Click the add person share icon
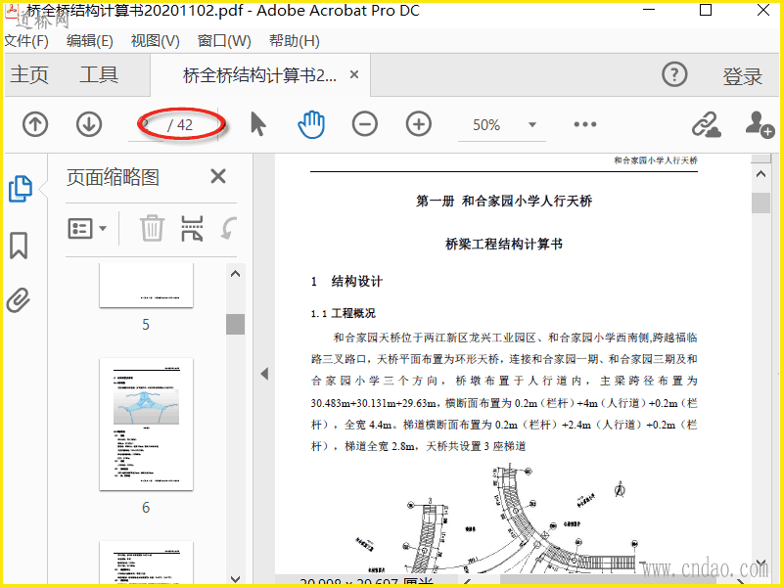The height and width of the screenshot is (587, 783). tap(760, 124)
